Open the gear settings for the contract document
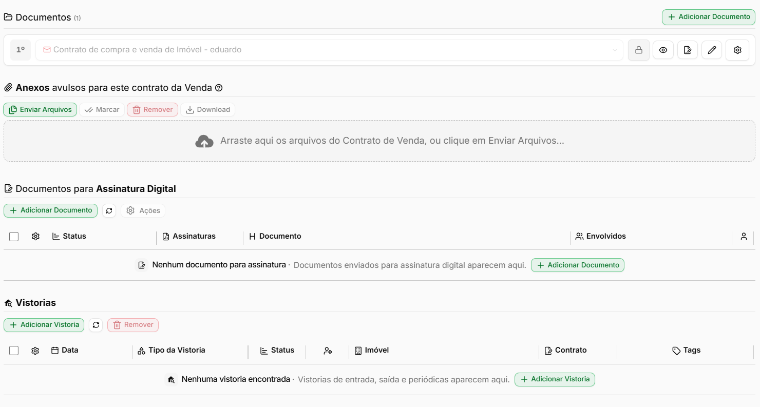 737,50
